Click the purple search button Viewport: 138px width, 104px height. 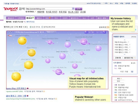pos(79,9)
